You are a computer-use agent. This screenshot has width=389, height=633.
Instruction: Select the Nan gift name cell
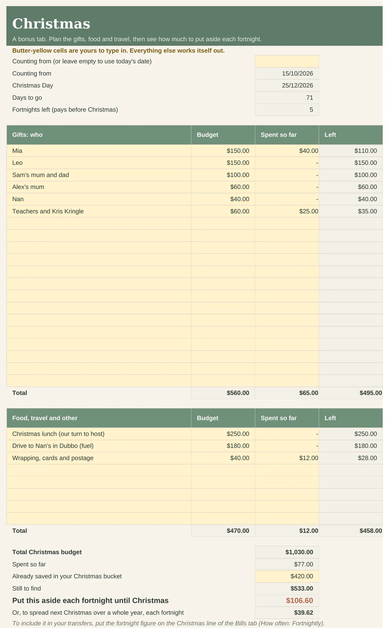(x=99, y=199)
